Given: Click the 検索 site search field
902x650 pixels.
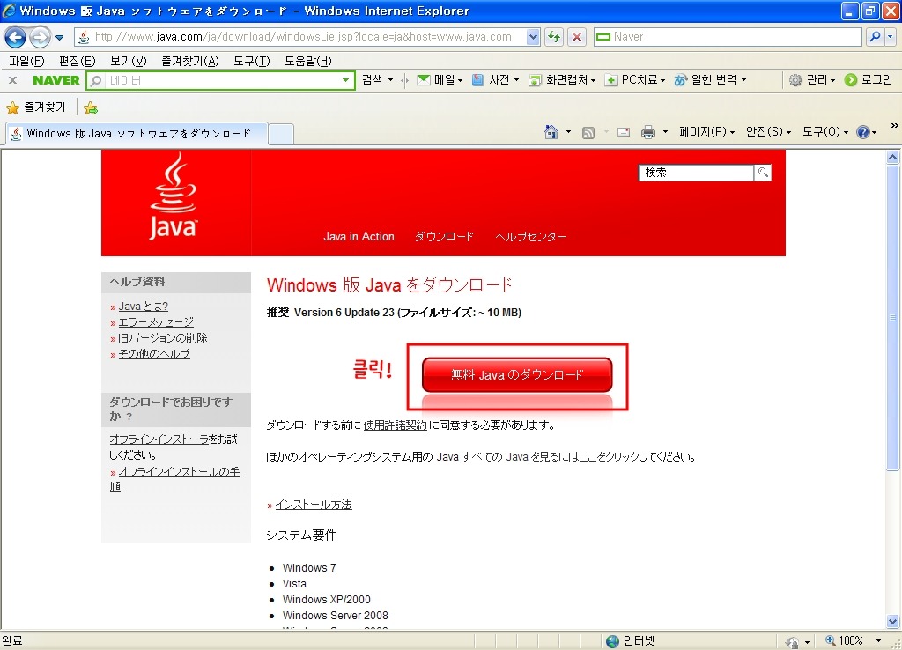Looking at the screenshot, I should 696,173.
